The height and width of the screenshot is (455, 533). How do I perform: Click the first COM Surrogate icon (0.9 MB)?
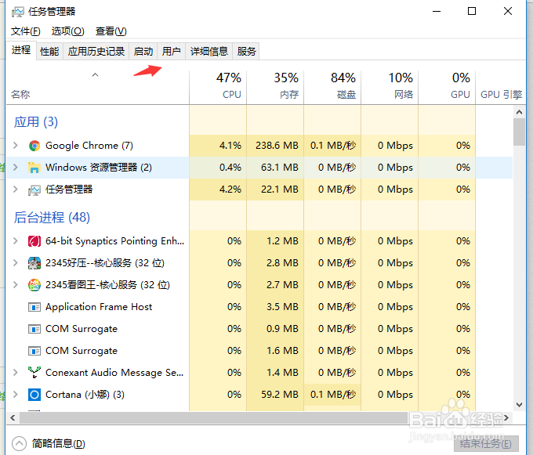point(34,329)
